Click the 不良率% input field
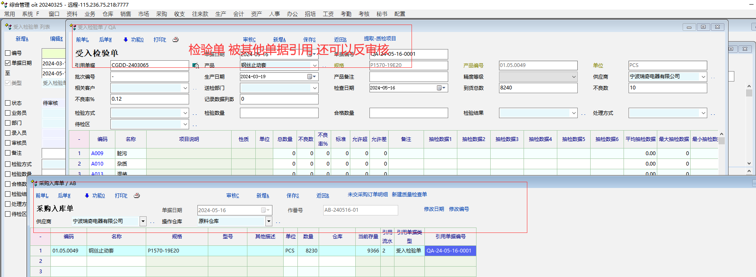This screenshot has width=756, height=277. pos(149,99)
